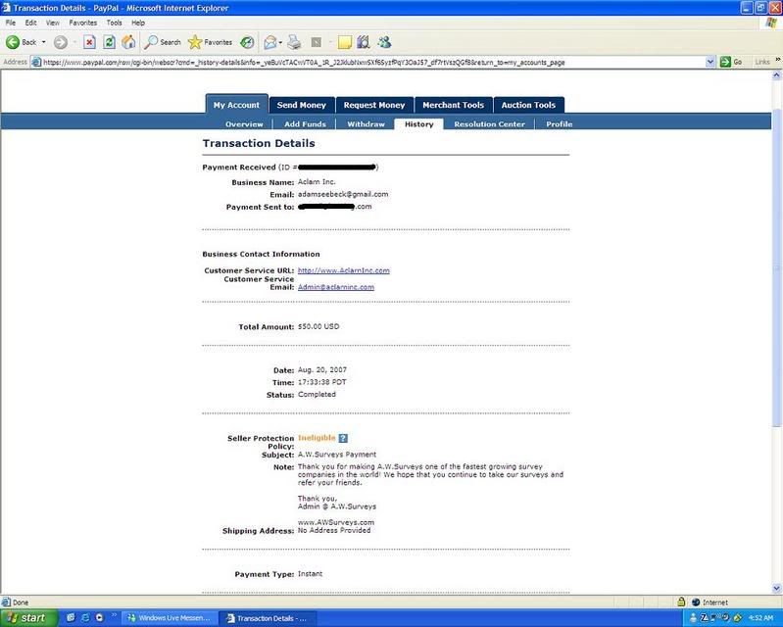Open the View menu
Screen dimensions: 783x627
(53, 23)
